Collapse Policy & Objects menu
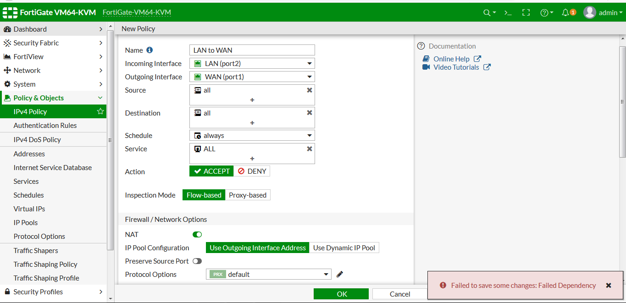Image resolution: width=626 pixels, height=303 pixels. point(53,98)
